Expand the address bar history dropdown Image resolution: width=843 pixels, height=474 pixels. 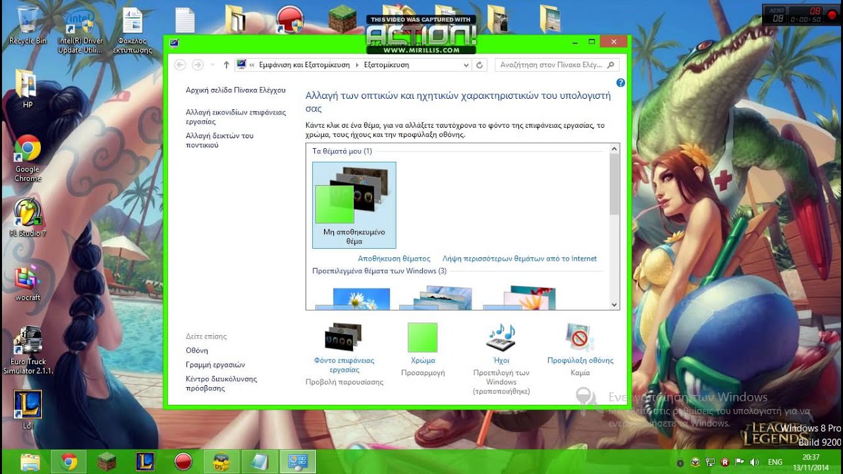[x=466, y=65]
